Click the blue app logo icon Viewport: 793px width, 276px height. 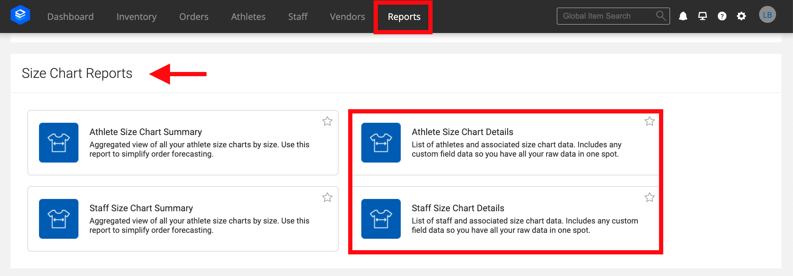coord(20,15)
